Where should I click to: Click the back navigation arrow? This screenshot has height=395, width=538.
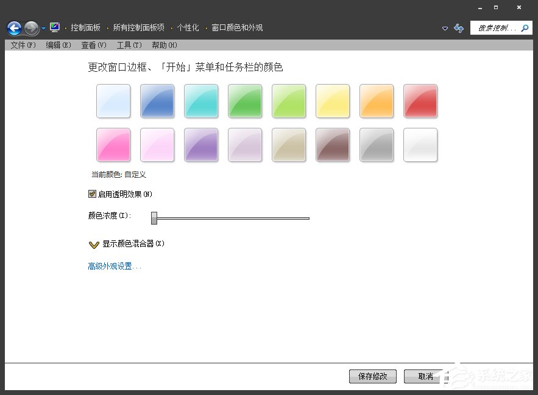(x=13, y=27)
